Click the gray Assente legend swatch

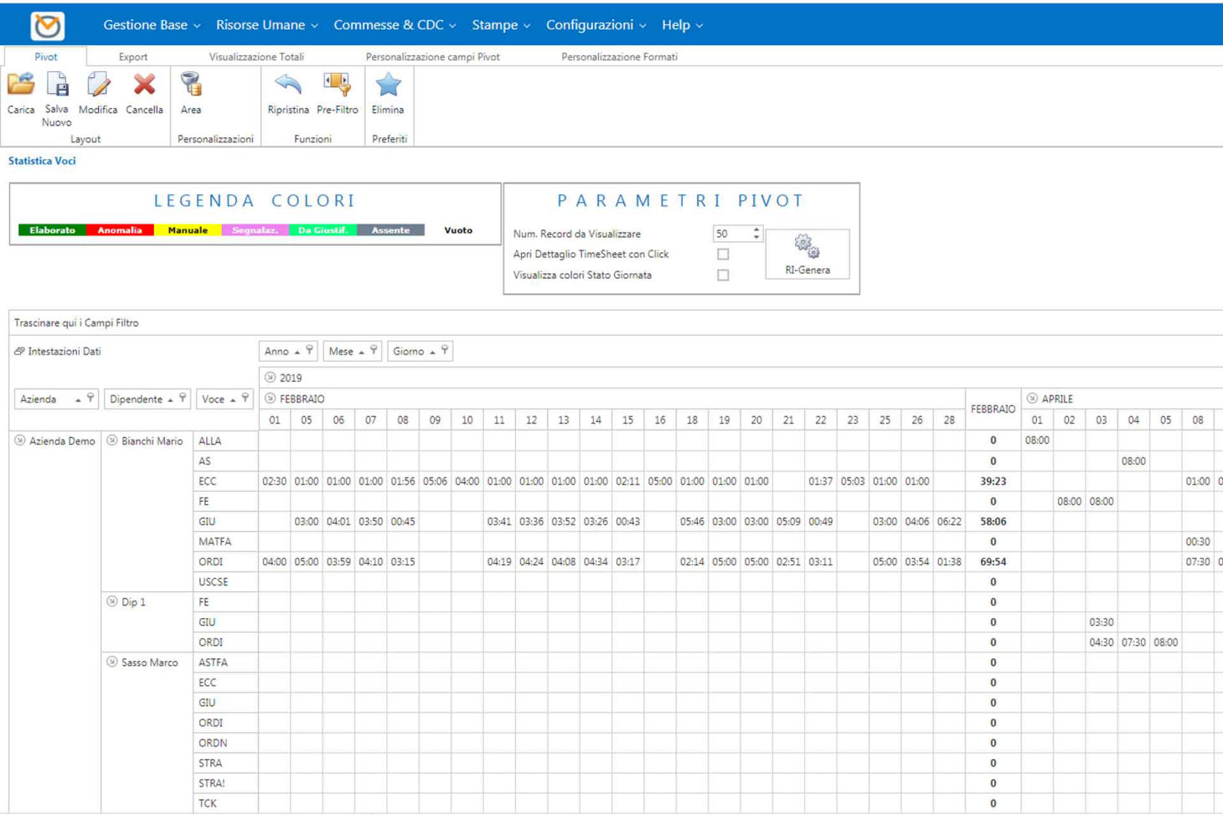[x=391, y=230]
